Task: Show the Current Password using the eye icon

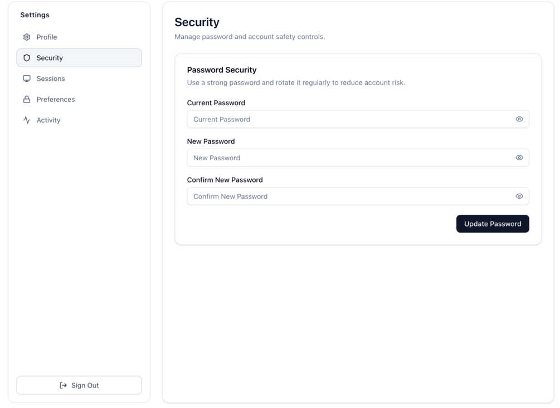Action: (x=519, y=119)
